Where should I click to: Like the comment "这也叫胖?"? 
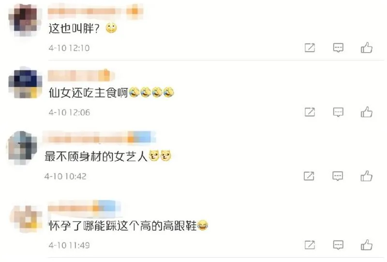[367, 47]
